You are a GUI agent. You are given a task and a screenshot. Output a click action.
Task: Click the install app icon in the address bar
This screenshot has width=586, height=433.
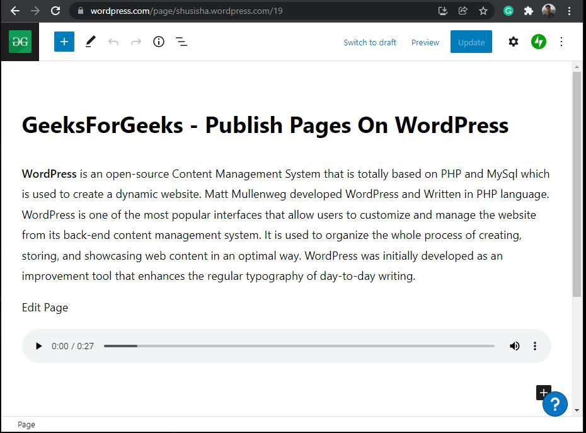[x=443, y=11]
